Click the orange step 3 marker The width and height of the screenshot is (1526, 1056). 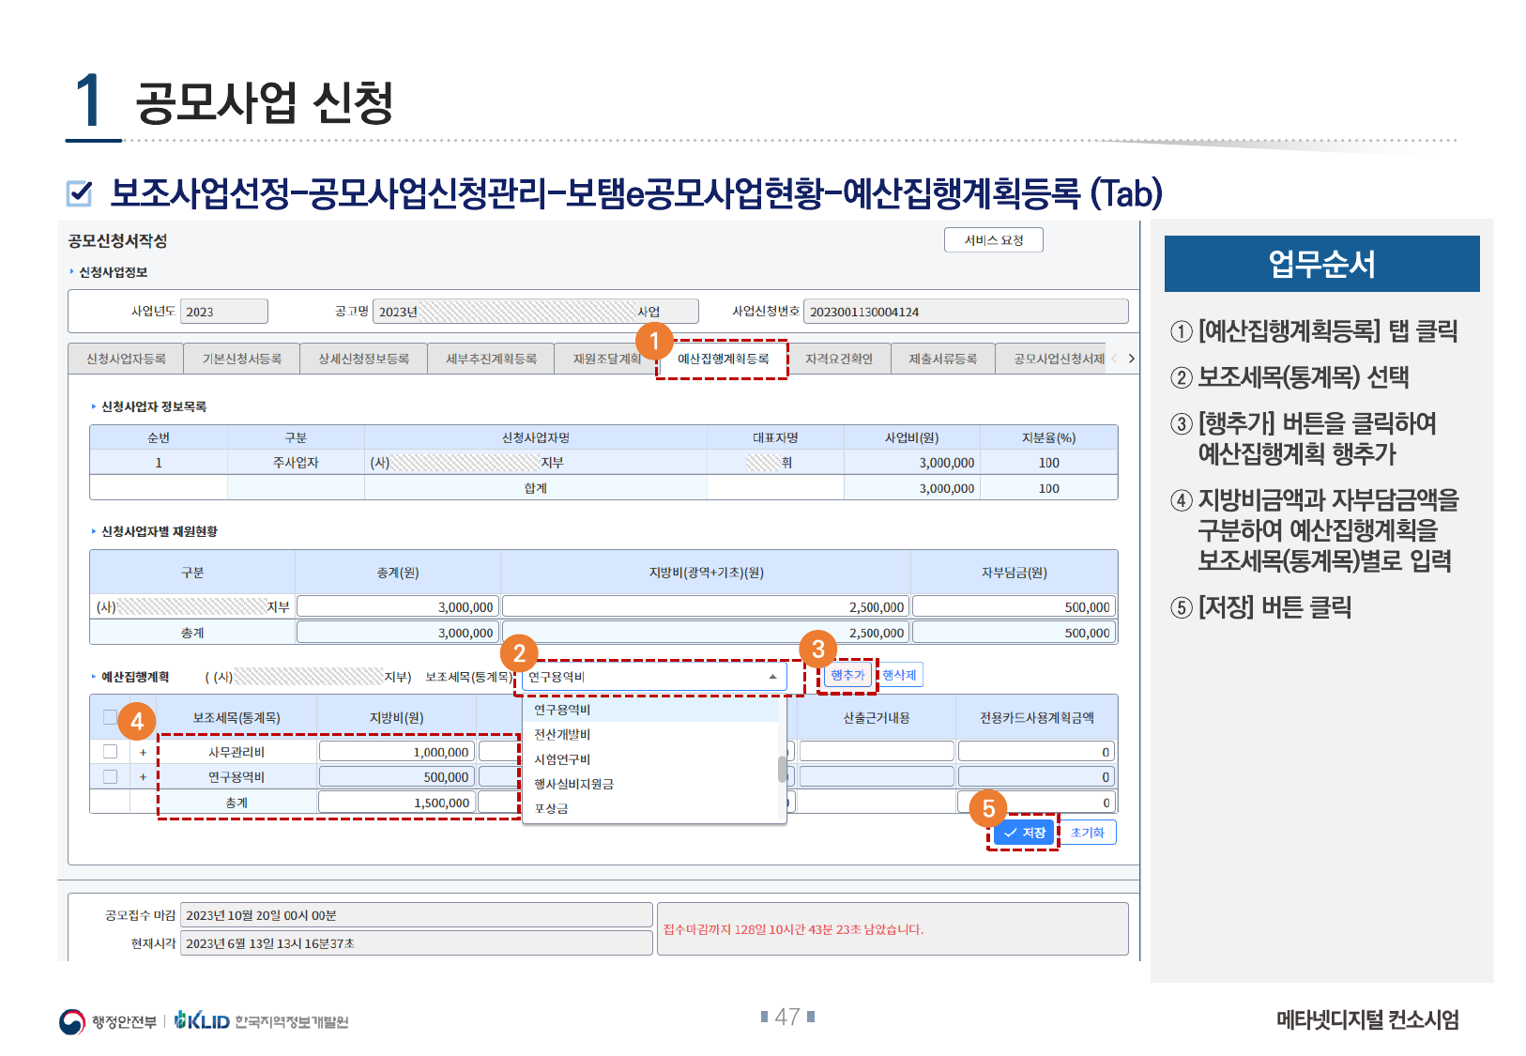point(817,649)
